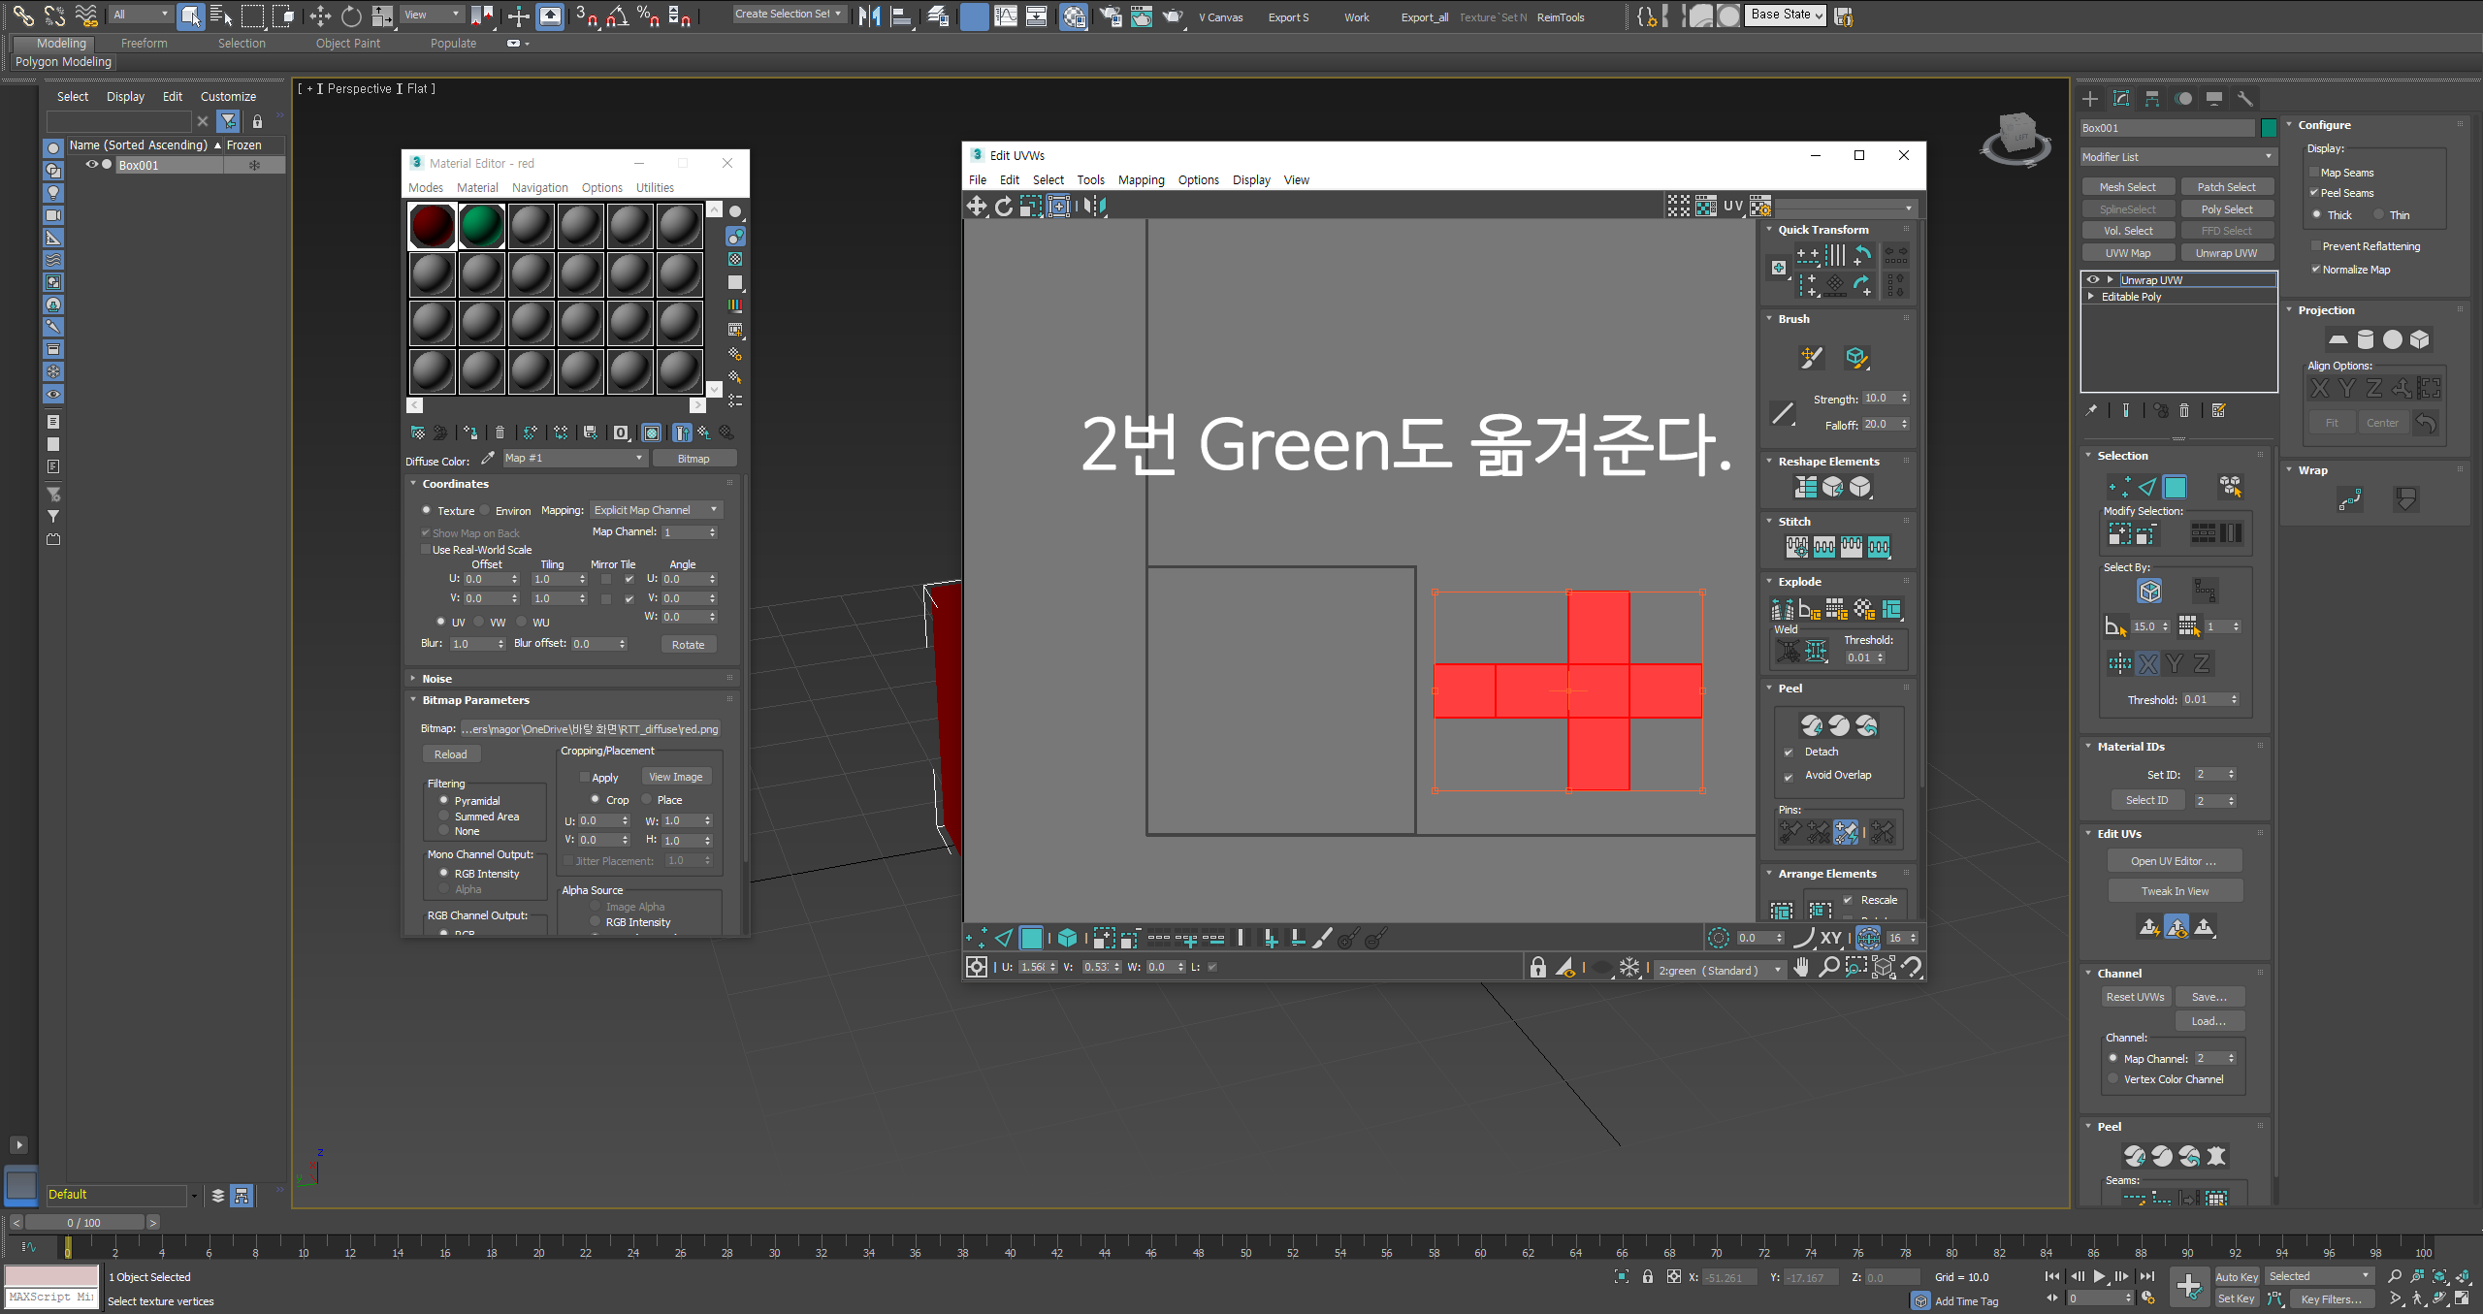Toggle the Detach checkbox in Peel rollout

[x=1789, y=753]
